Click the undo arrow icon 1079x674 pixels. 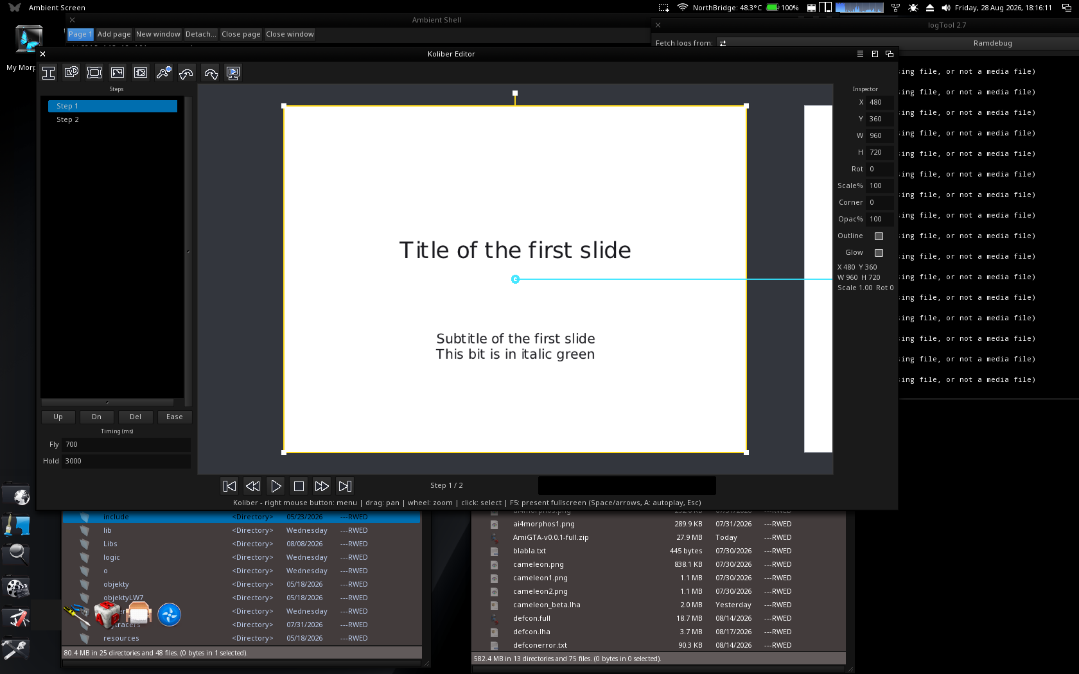[186, 73]
